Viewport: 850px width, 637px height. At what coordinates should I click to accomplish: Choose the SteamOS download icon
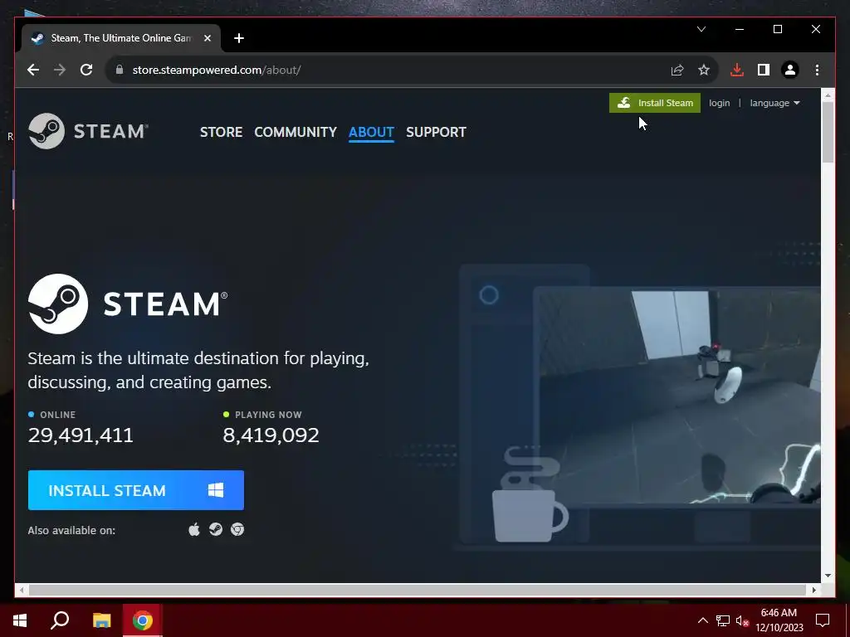(216, 529)
